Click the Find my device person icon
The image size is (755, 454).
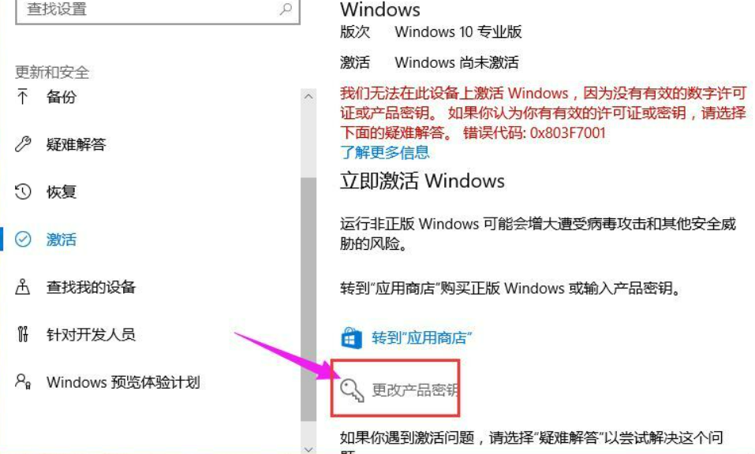click(23, 287)
